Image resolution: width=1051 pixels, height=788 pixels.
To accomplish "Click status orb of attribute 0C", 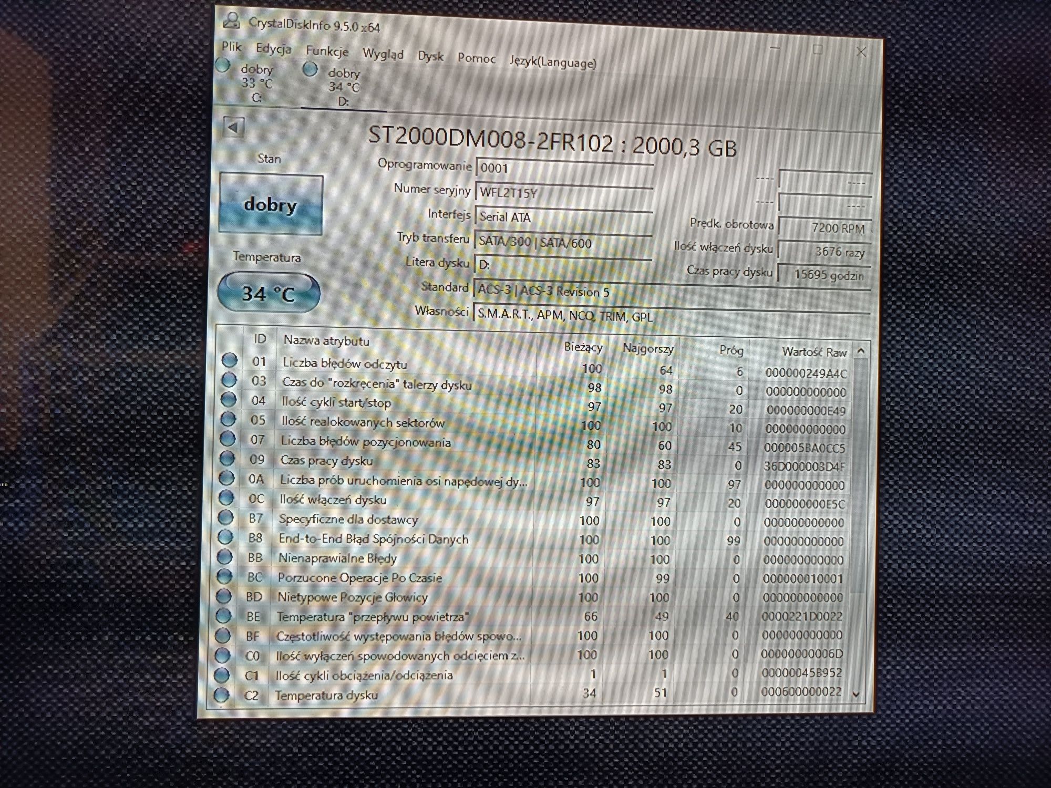I will coord(226,497).
